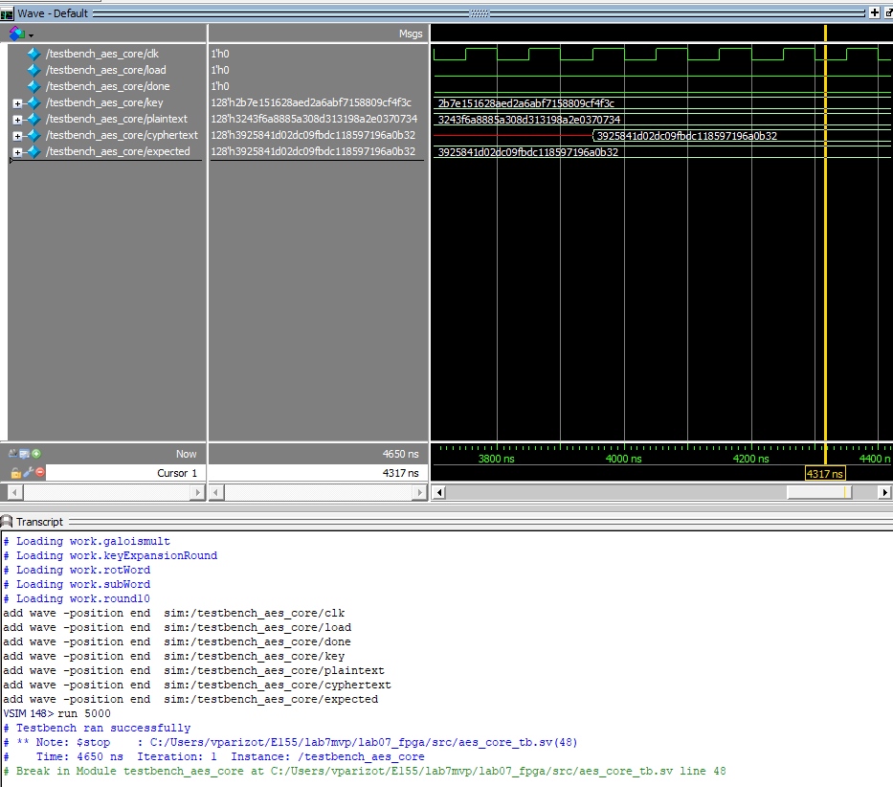
Task: Zoom the Wave pane using the plus button
Action: (x=875, y=12)
